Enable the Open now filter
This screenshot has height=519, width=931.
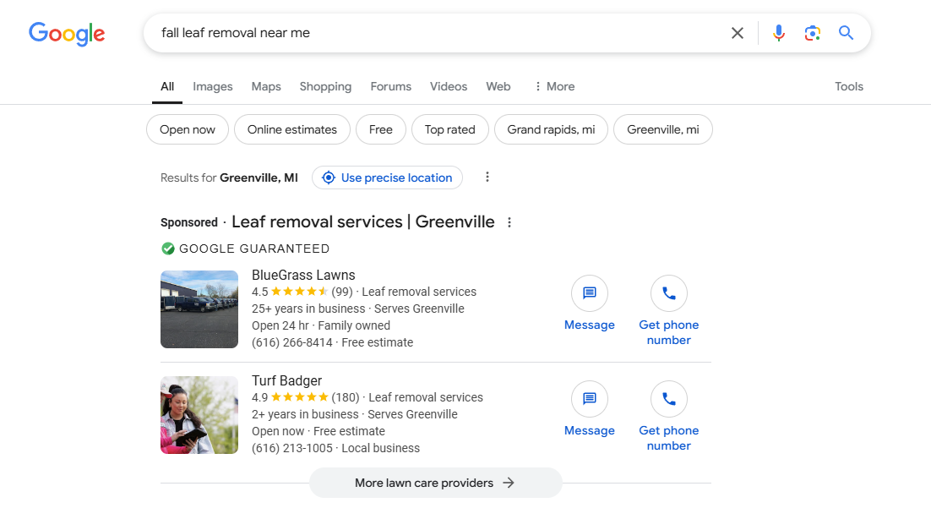(187, 129)
